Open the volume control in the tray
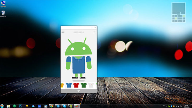The height and width of the screenshot is (108, 192). tap(179, 106)
